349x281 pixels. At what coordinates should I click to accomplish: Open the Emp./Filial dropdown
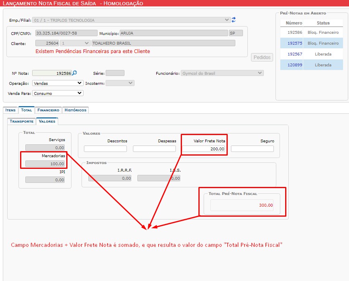pos(131,20)
